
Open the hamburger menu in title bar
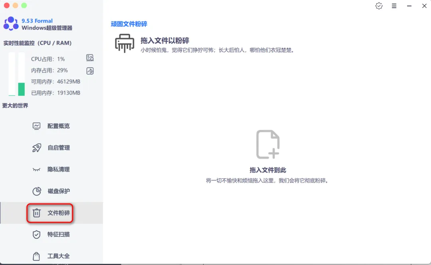click(x=394, y=6)
